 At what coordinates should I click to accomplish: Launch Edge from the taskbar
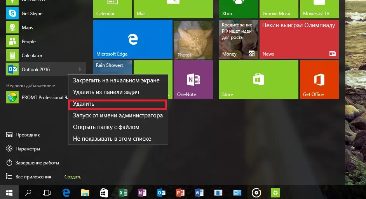tap(66, 193)
